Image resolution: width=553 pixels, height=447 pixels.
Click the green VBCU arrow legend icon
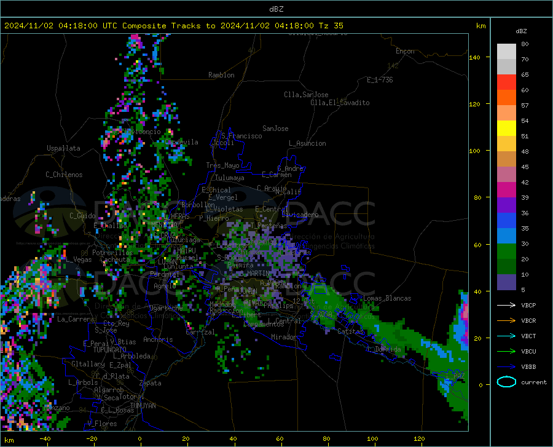506,352
